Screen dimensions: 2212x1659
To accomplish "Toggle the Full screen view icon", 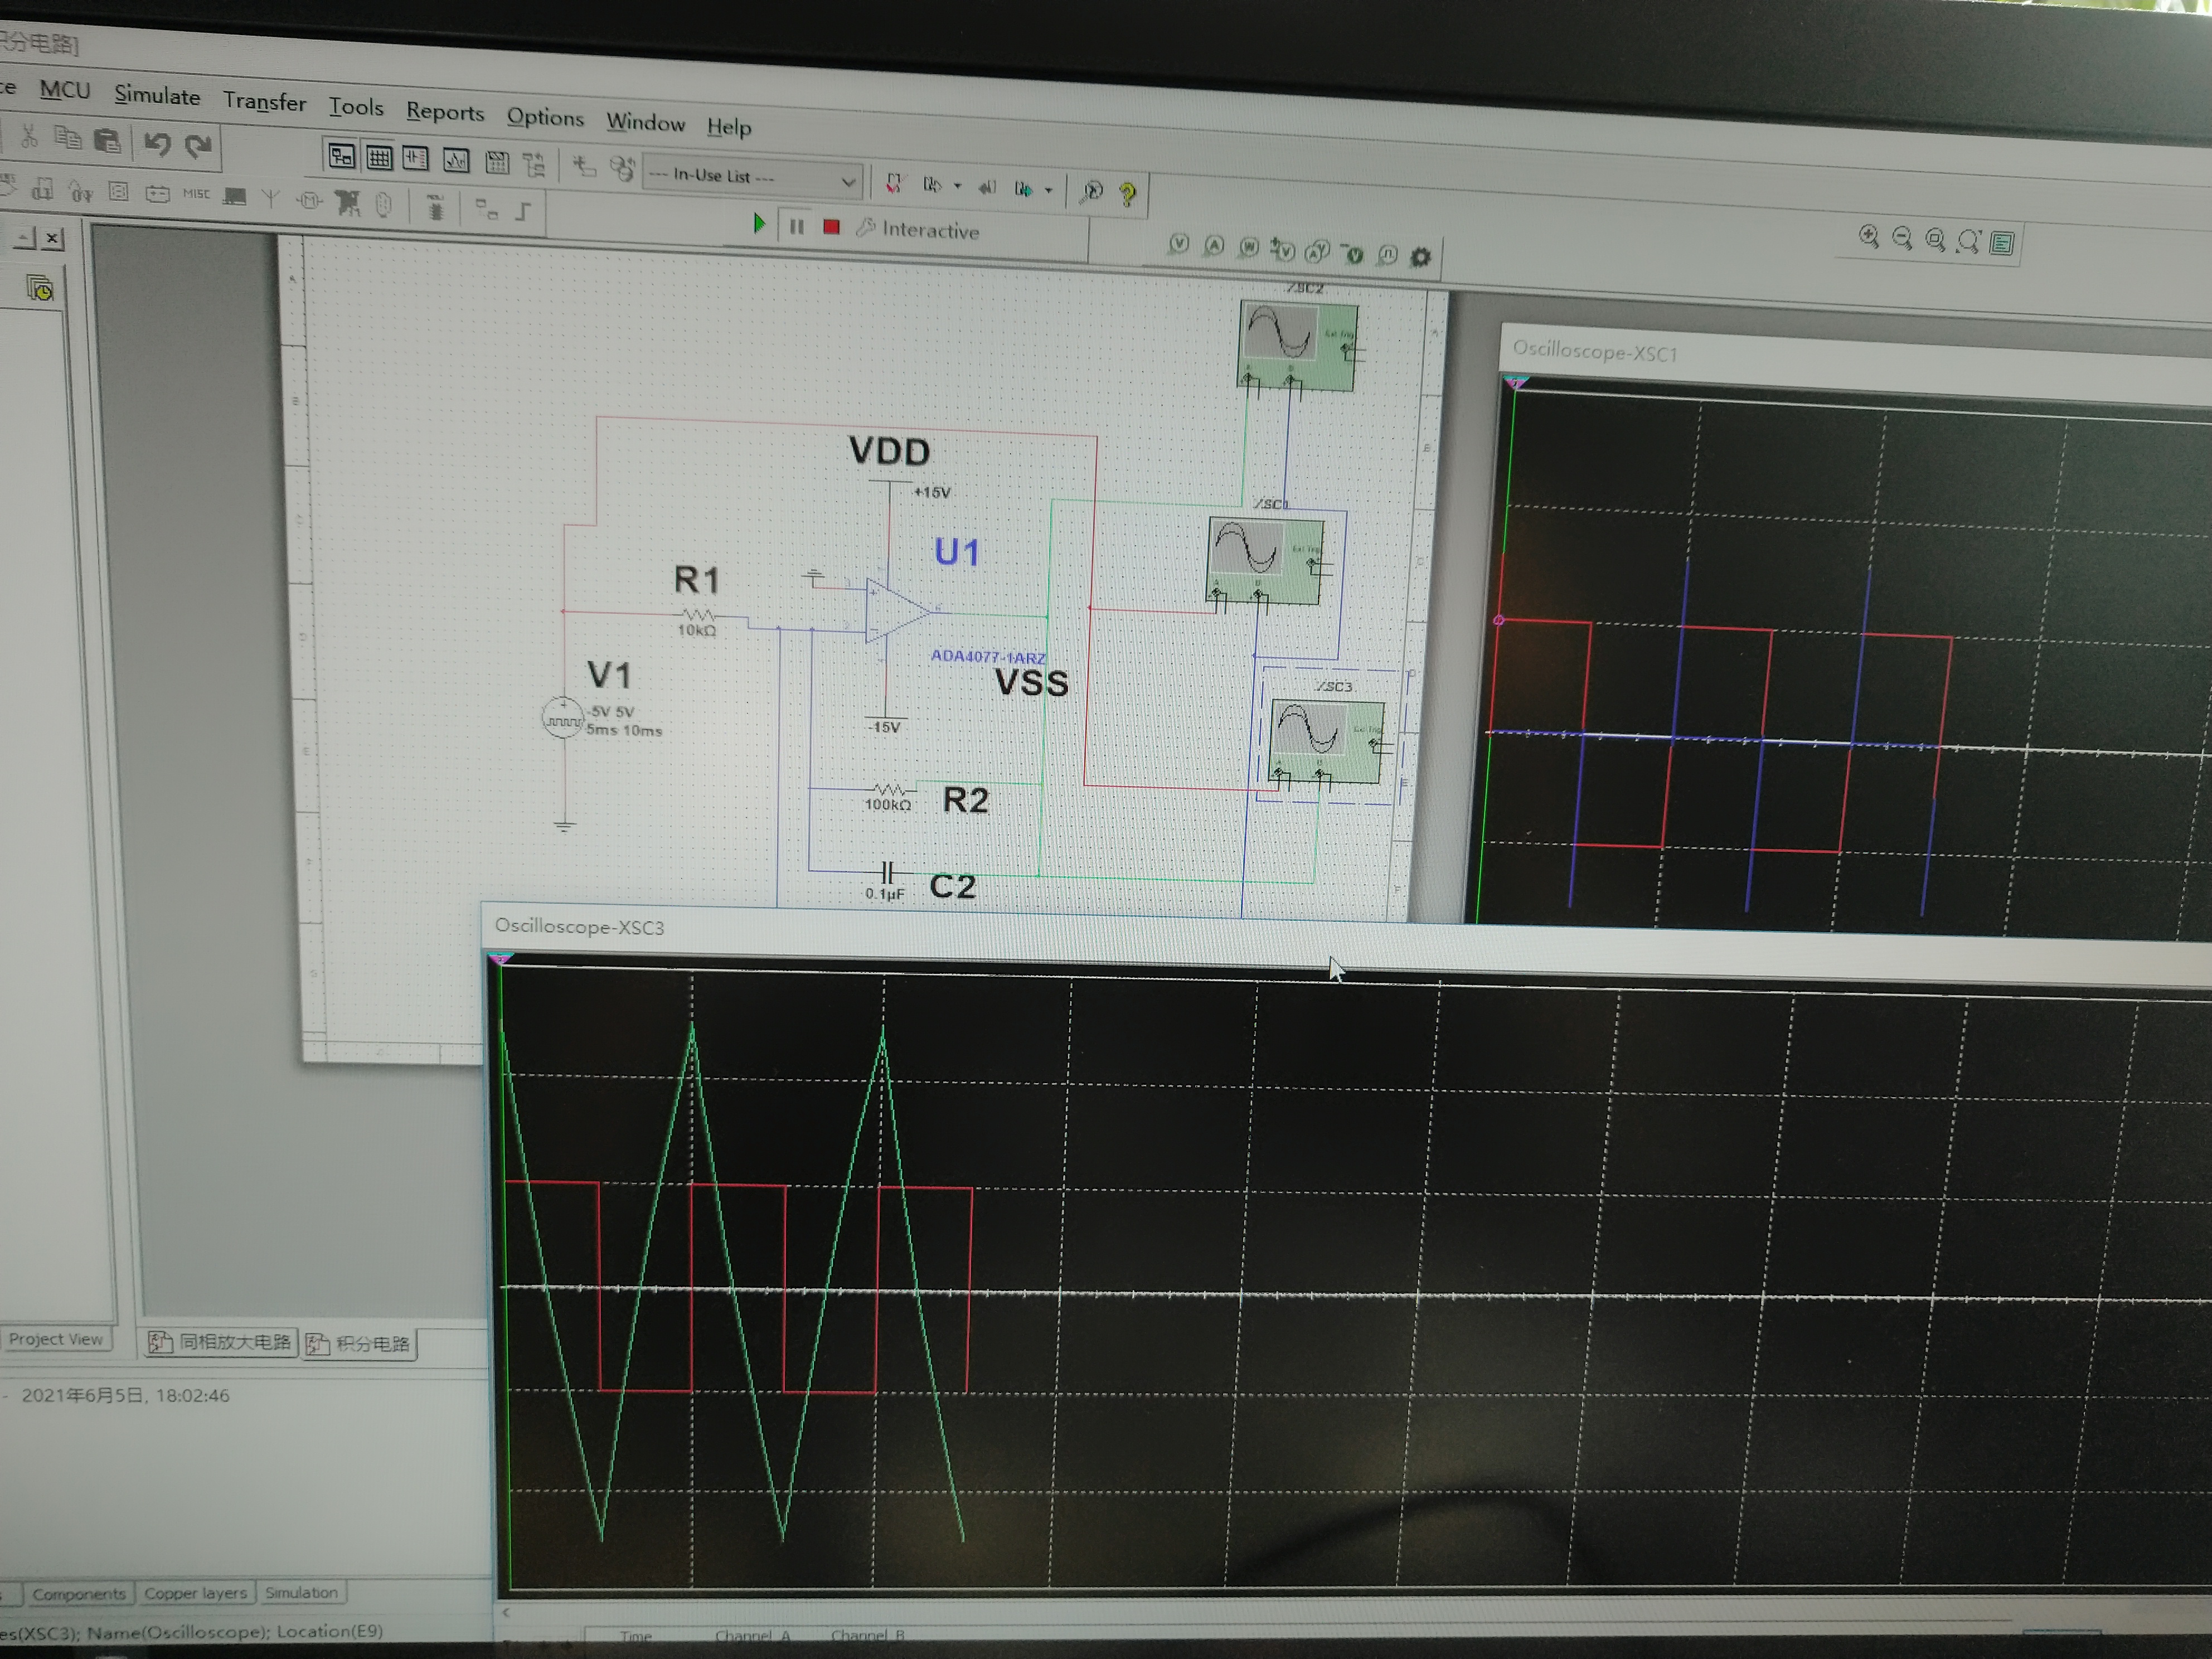I will (2001, 243).
